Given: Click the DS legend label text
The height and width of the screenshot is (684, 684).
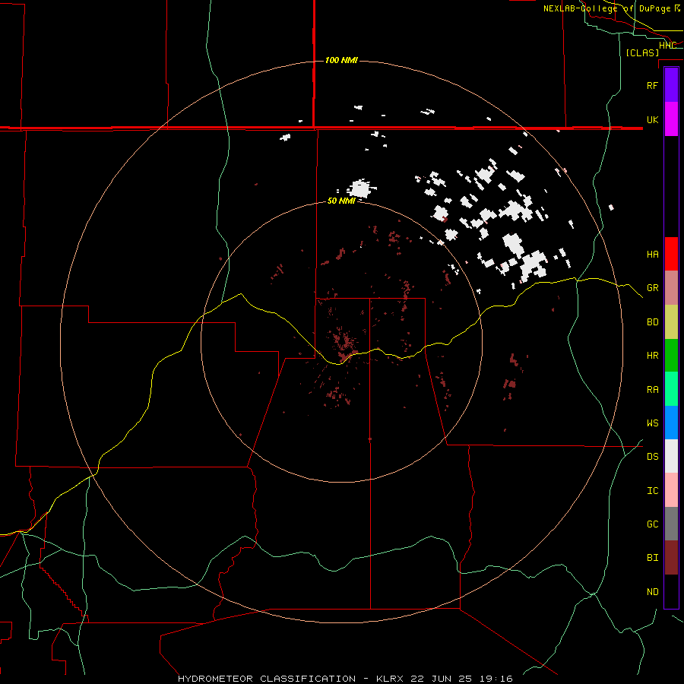Looking at the screenshot, I should [x=652, y=457].
